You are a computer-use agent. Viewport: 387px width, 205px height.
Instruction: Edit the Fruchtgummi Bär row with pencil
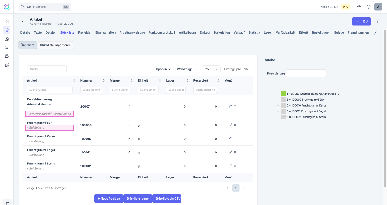(230, 125)
